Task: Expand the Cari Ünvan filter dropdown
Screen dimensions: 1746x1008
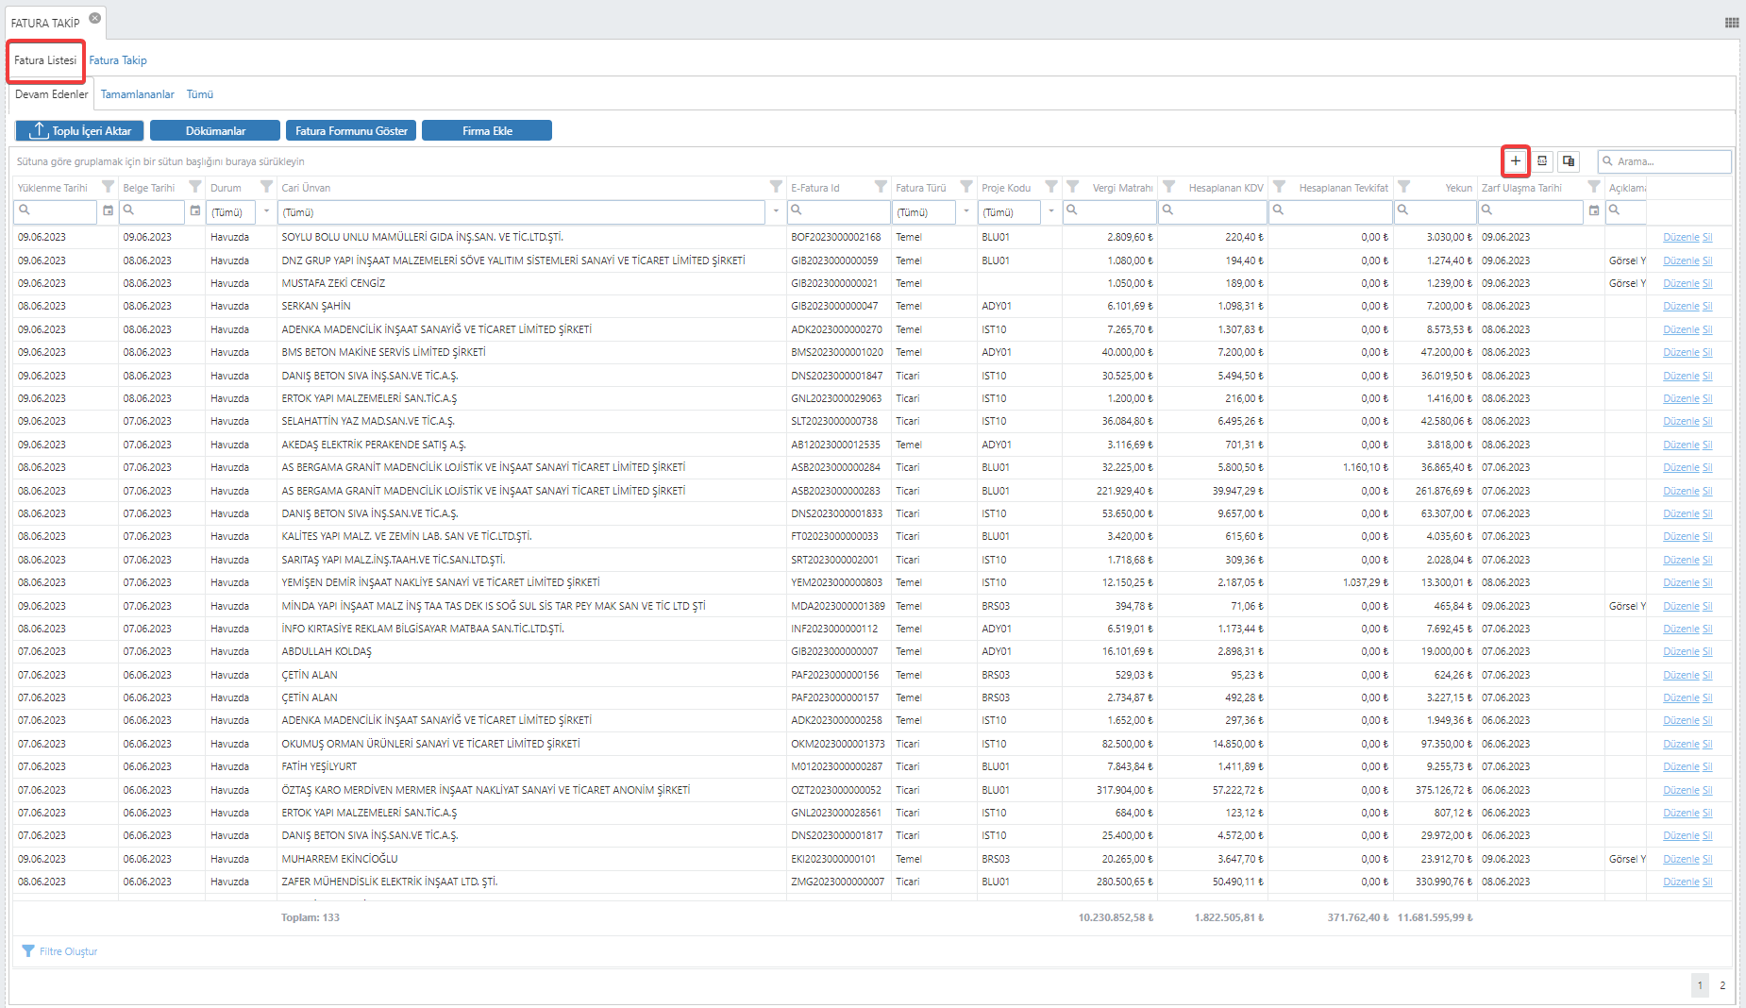Action: point(776,211)
